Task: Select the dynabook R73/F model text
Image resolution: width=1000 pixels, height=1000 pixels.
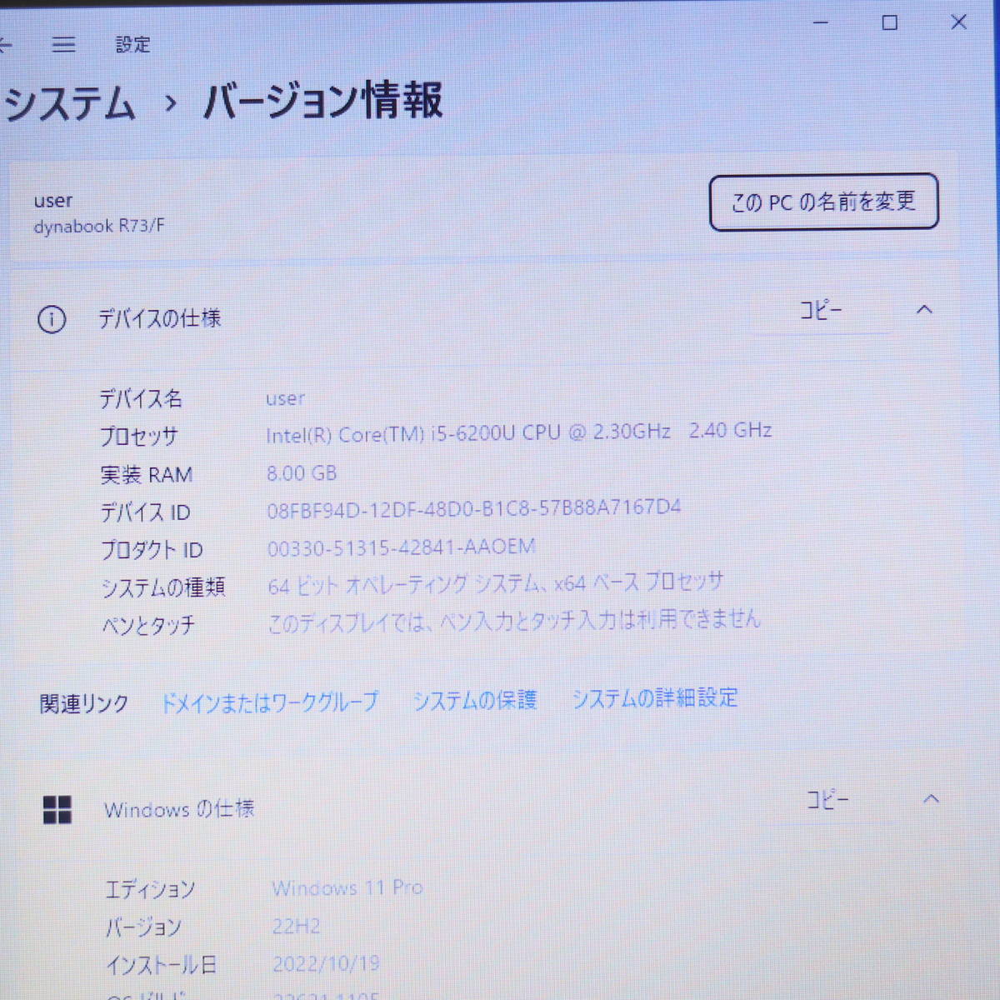Action: [99, 227]
